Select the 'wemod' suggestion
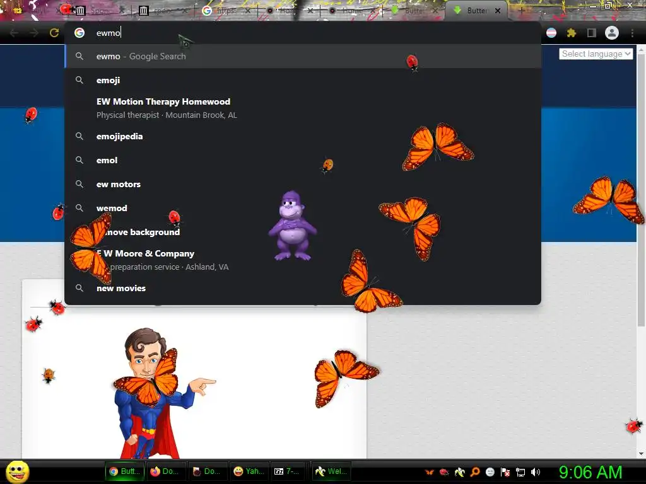Image resolution: width=646 pixels, height=484 pixels. (303, 208)
